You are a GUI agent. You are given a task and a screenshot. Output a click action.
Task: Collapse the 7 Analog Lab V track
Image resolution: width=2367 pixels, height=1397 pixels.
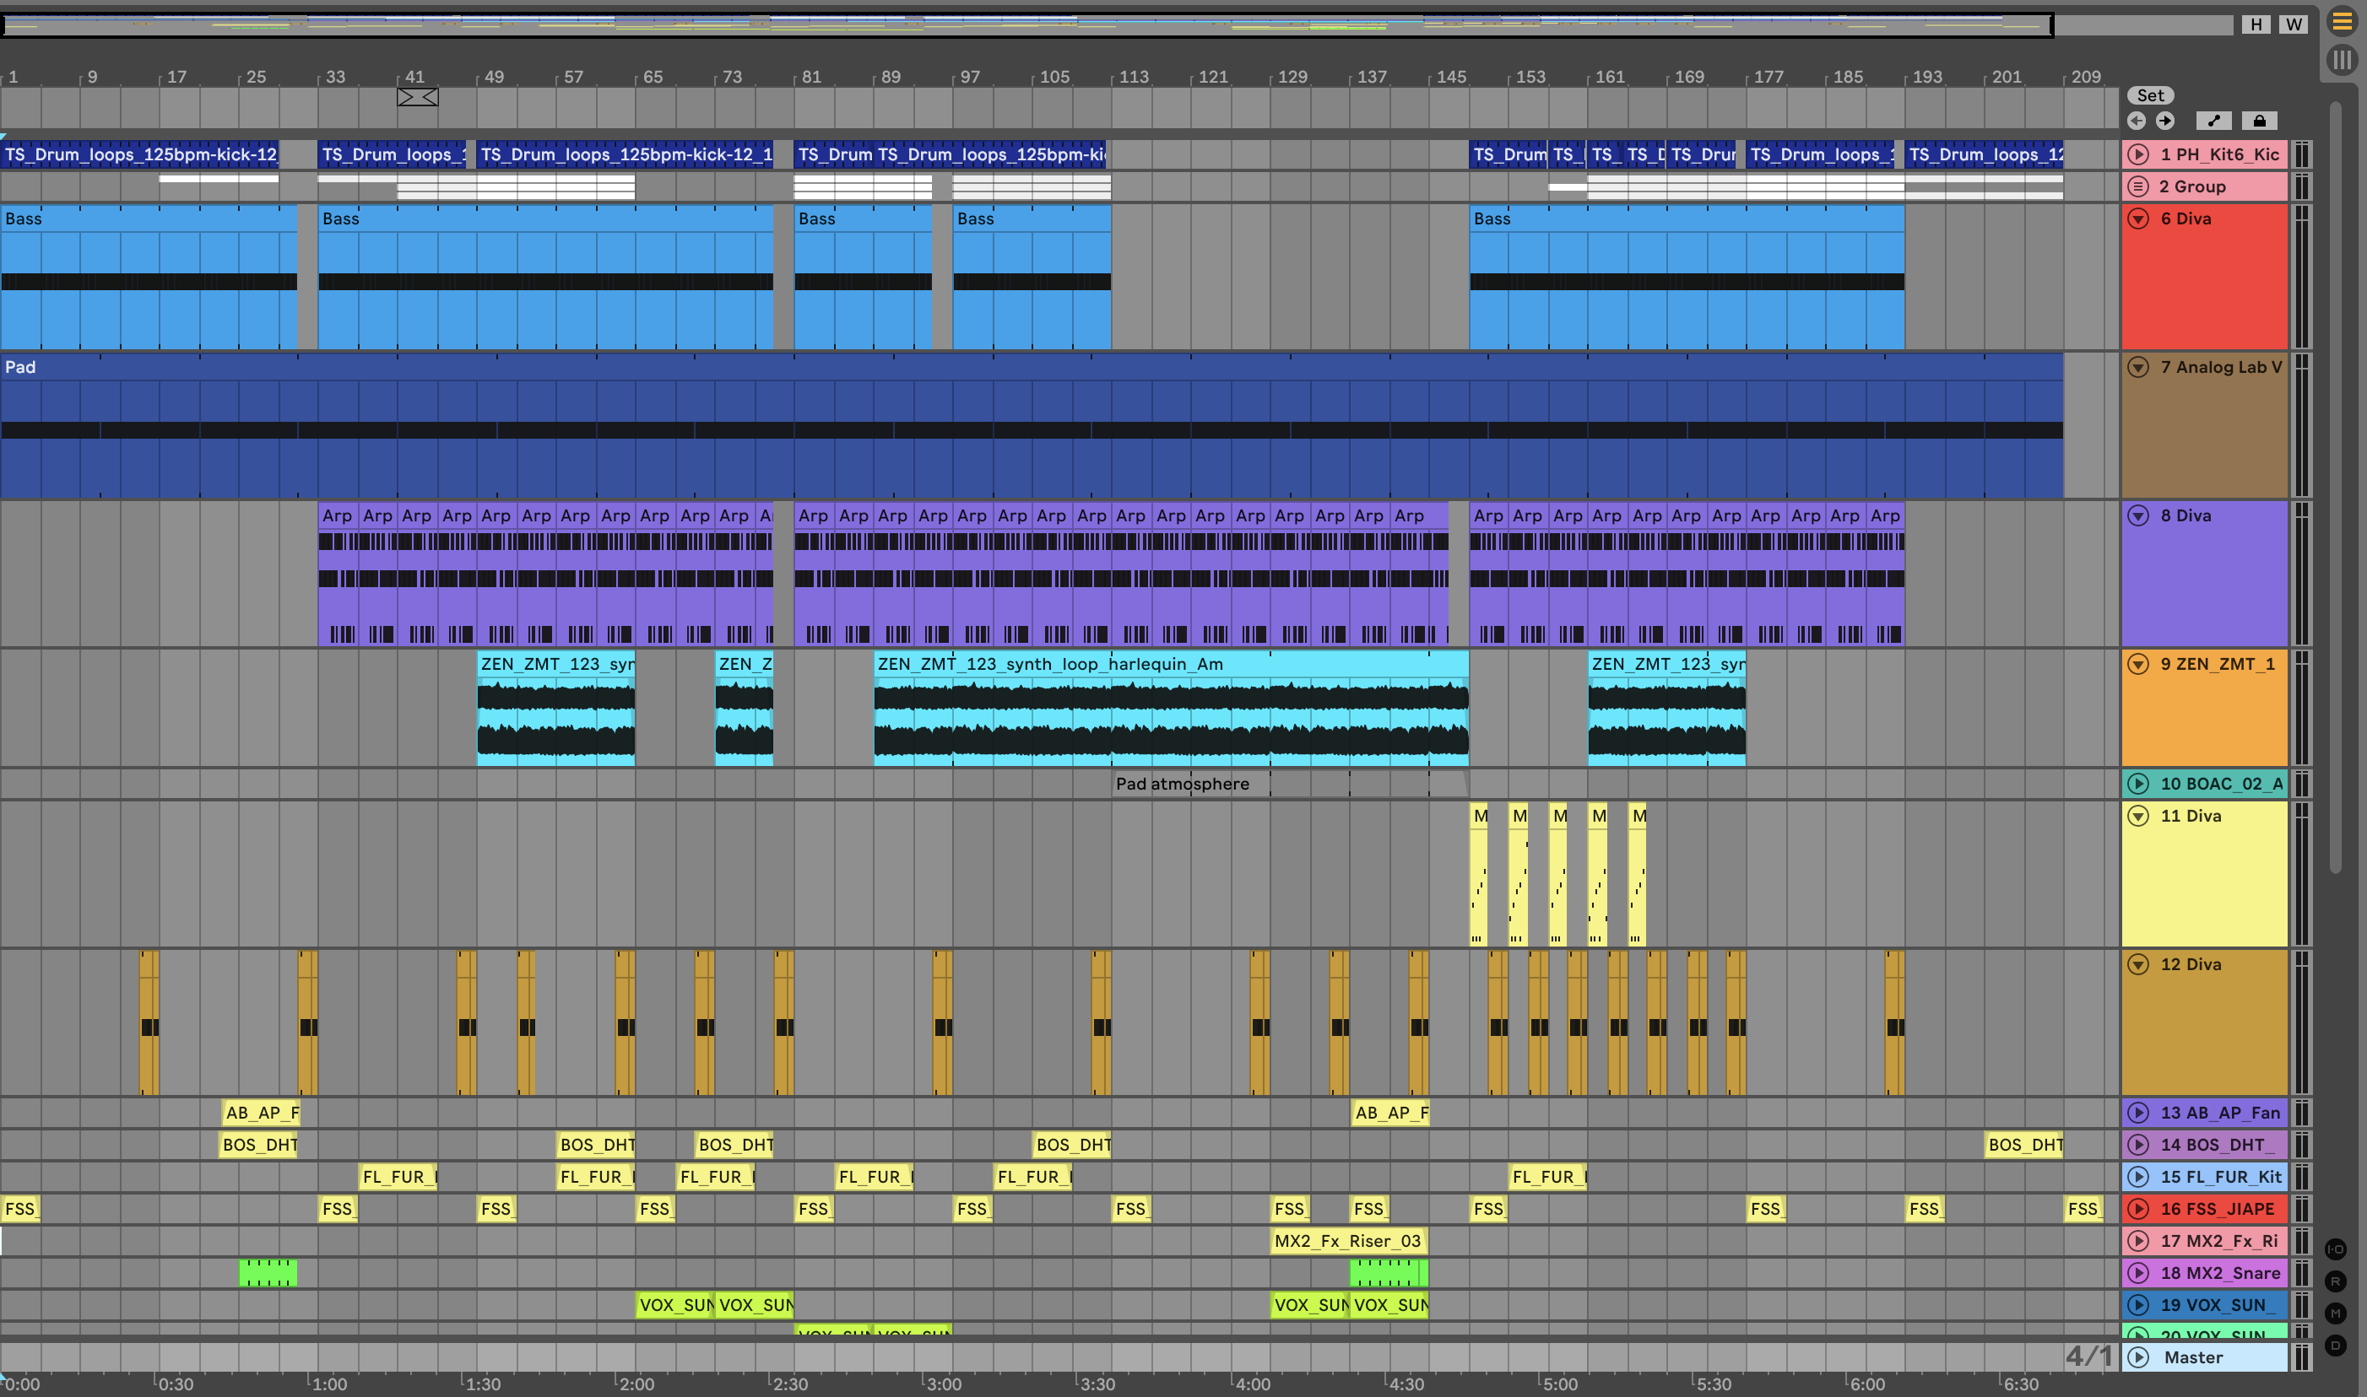coord(2138,367)
